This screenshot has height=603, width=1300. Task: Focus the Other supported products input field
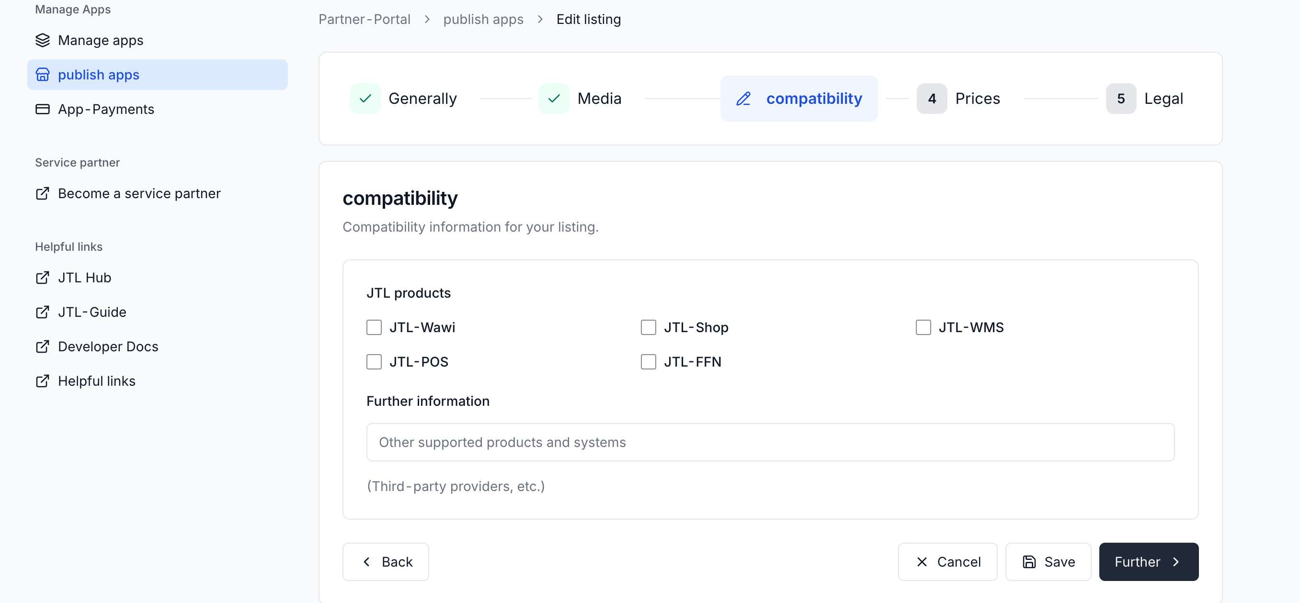[770, 442]
